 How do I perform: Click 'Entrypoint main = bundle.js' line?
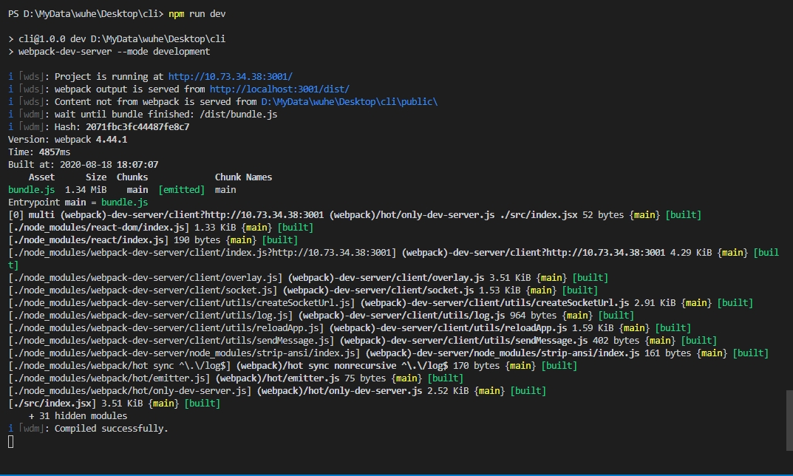click(x=78, y=203)
